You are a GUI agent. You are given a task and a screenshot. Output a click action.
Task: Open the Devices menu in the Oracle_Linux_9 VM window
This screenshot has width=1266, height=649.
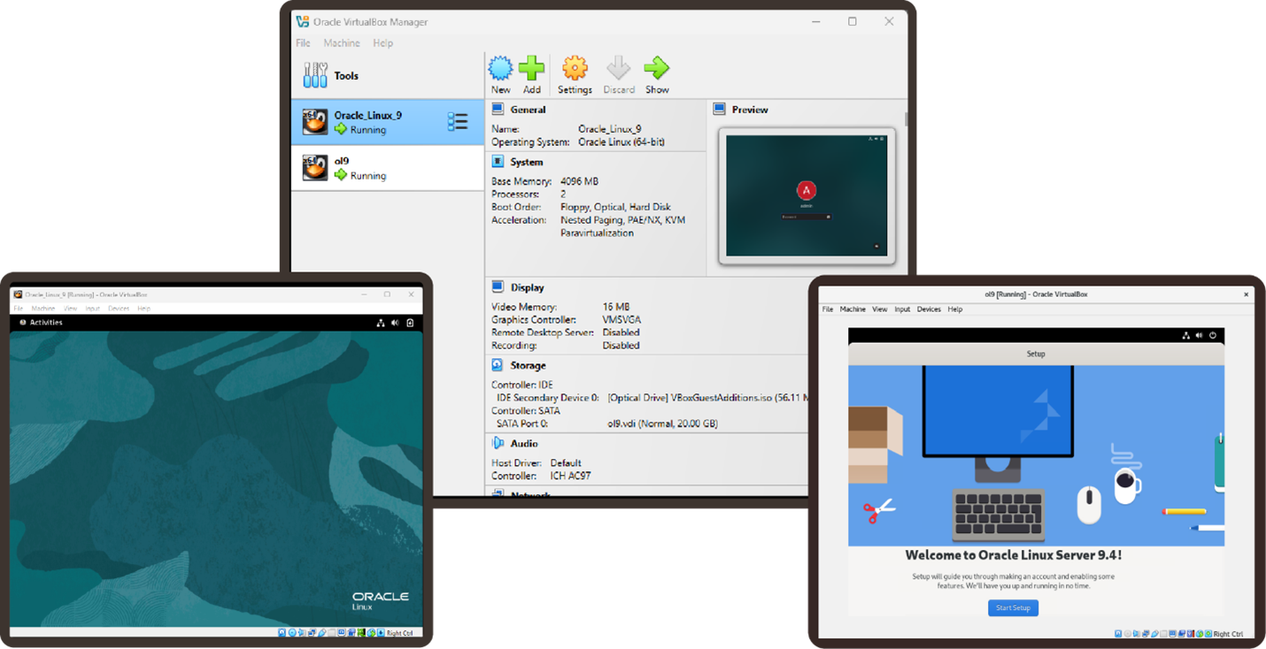point(119,309)
